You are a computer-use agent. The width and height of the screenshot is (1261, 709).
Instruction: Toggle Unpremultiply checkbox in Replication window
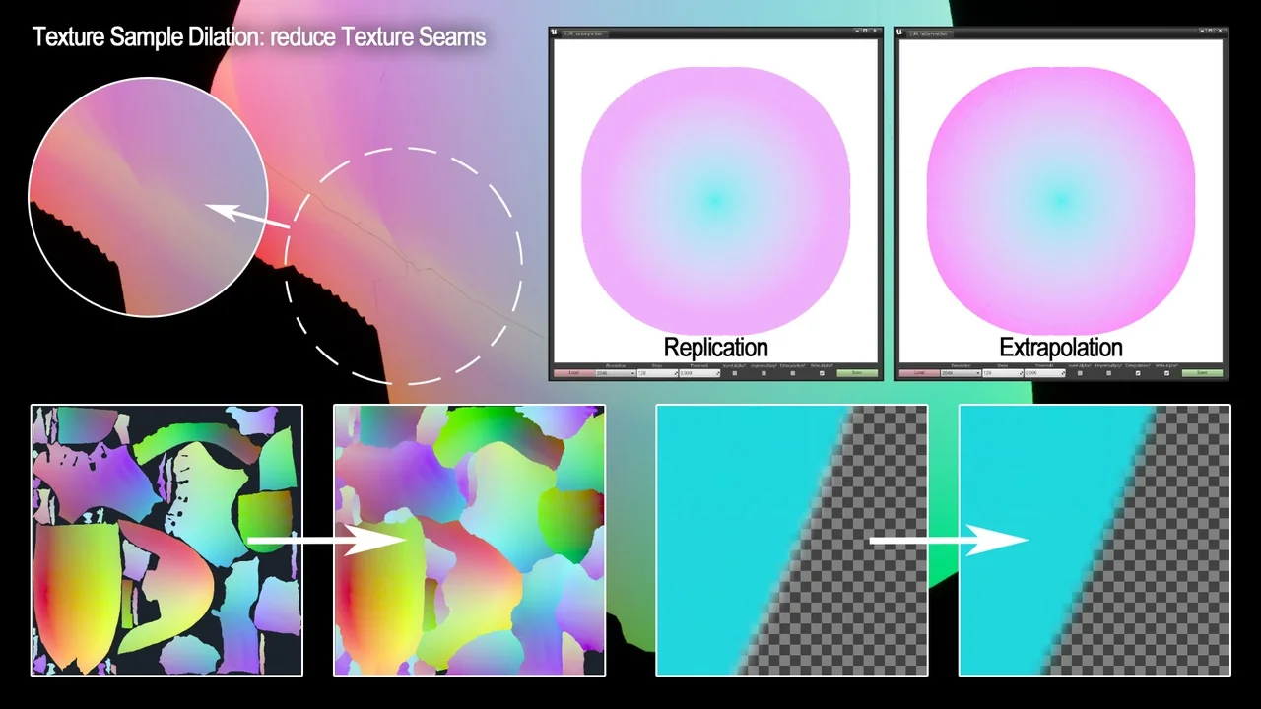[764, 373]
